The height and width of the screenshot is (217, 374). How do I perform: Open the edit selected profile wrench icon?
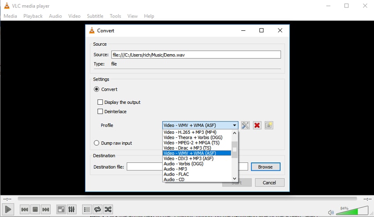[x=245, y=125]
